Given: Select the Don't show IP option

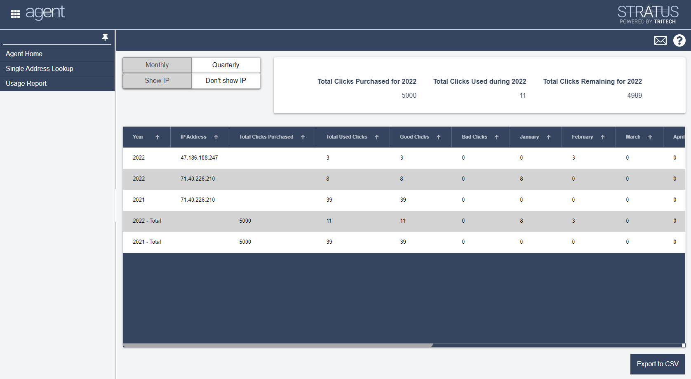Looking at the screenshot, I should click(x=226, y=81).
